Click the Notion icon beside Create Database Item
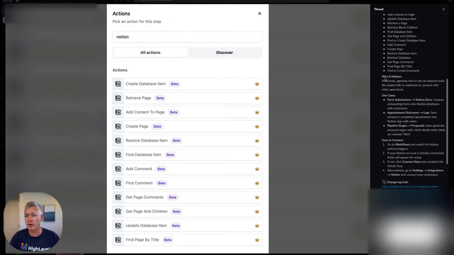 tap(118, 84)
